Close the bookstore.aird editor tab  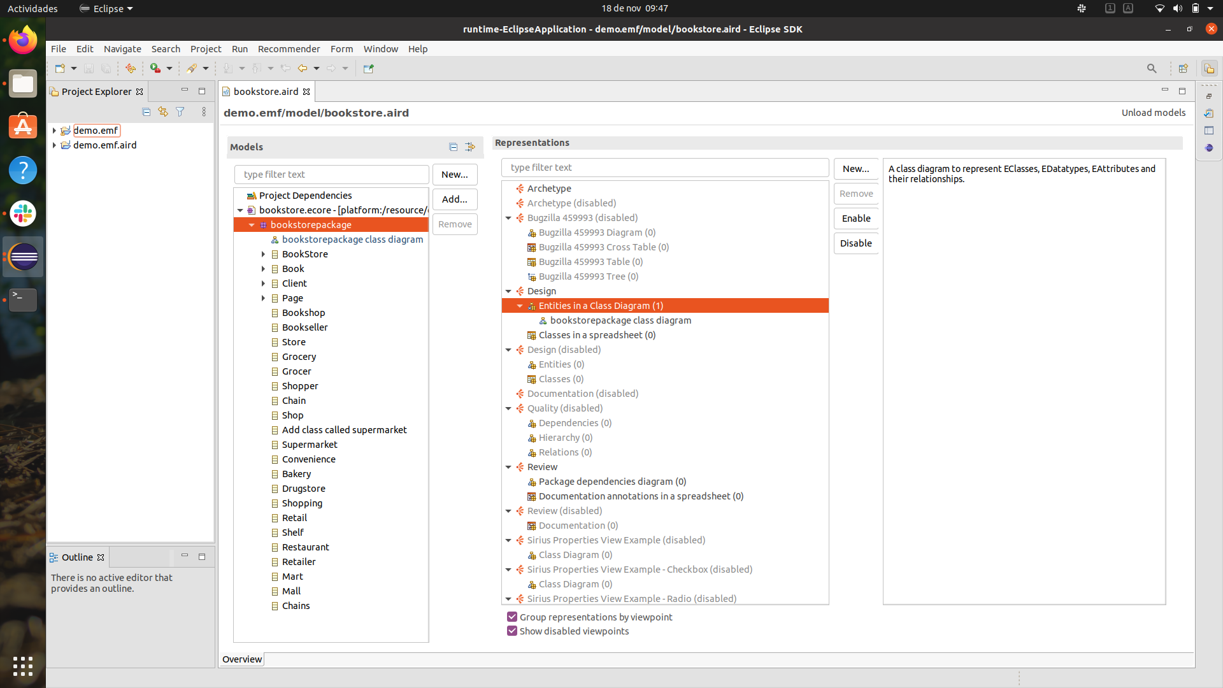tap(306, 92)
